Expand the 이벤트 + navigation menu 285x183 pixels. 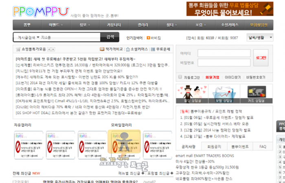[56, 25]
